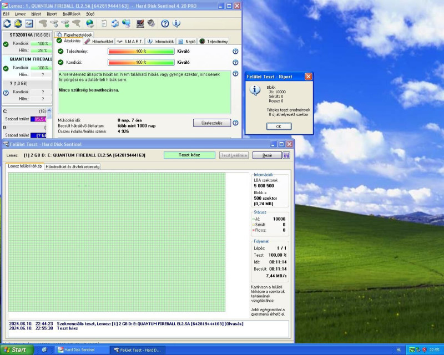Select the Lemez felületi térkép tab
Image resolution: width=444 pixels, height=355 pixels.
coord(24,166)
